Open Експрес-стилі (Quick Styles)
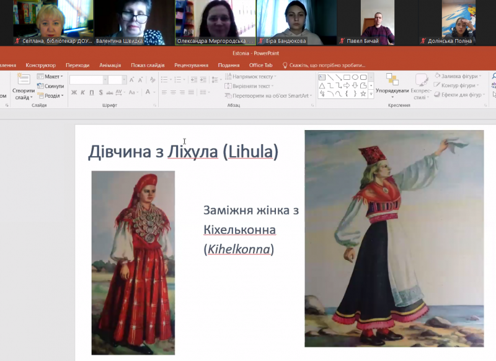 pos(421,86)
